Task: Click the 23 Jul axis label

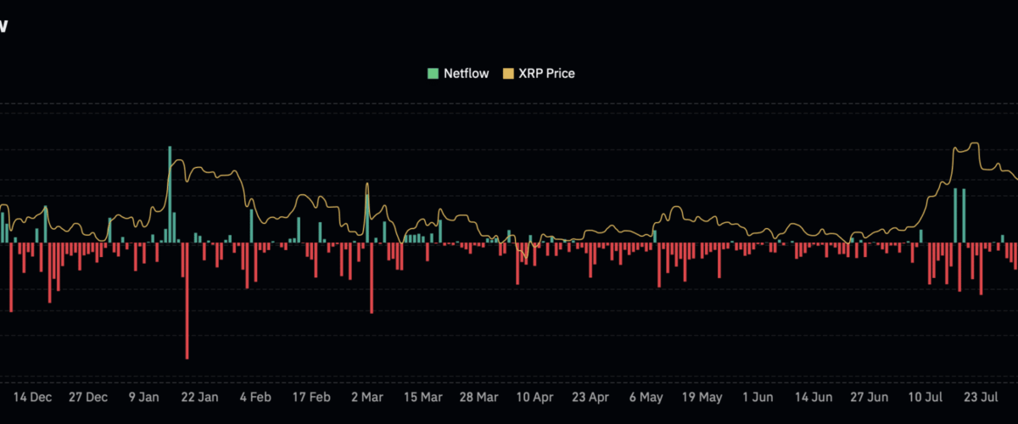Action: (x=981, y=397)
